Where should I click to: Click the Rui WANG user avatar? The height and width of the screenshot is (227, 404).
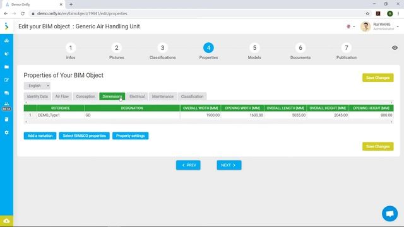click(365, 26)
